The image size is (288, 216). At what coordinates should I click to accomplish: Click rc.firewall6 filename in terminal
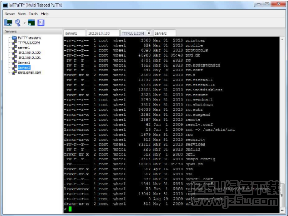click(200, 85)
